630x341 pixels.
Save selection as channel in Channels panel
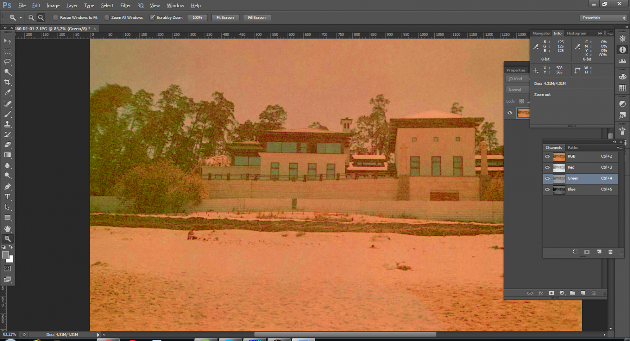point(587,252)
